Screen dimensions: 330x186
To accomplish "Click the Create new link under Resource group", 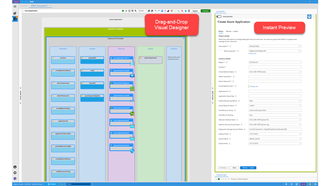I will pyautogui.click(x=252, y=53).
